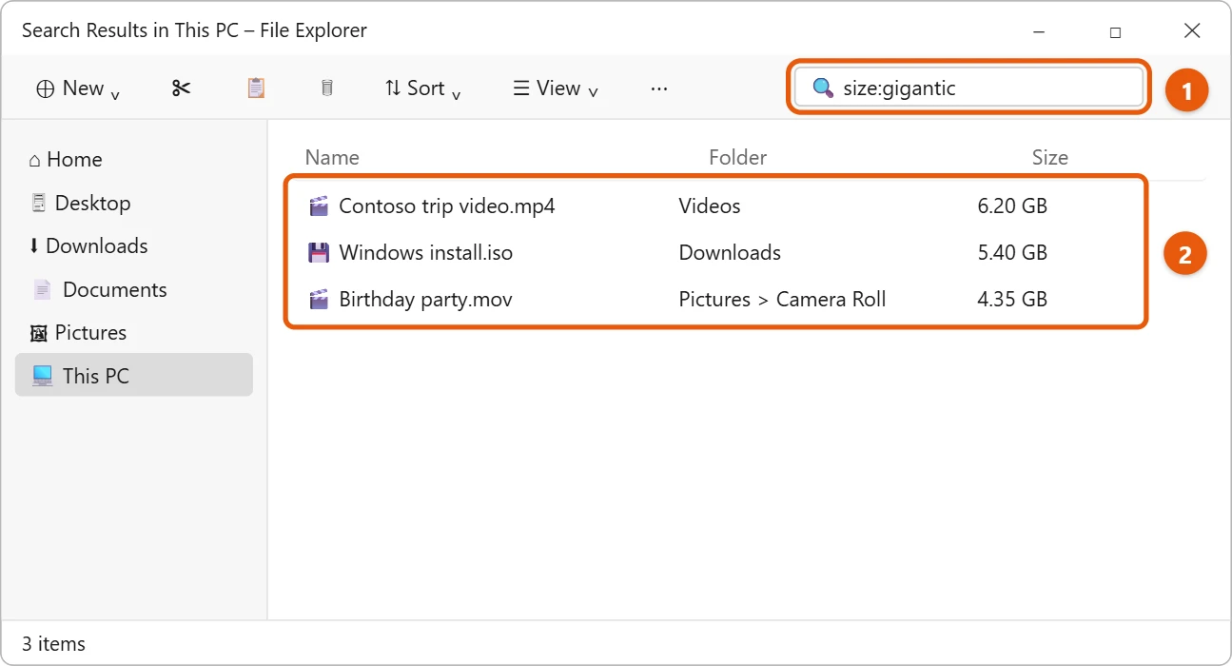Click the size:gigantic search field
Viewport: 1232px width, 666px height.
pos(968,88)
